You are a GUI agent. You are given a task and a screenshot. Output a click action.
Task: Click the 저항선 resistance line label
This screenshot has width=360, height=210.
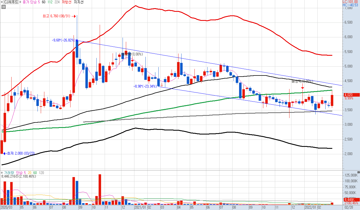(66, 2)
